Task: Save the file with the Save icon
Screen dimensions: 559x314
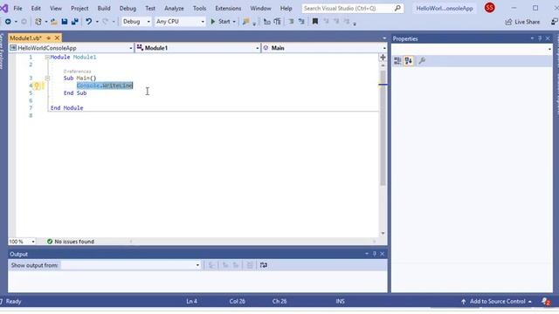Action: [x=65, y=22]
